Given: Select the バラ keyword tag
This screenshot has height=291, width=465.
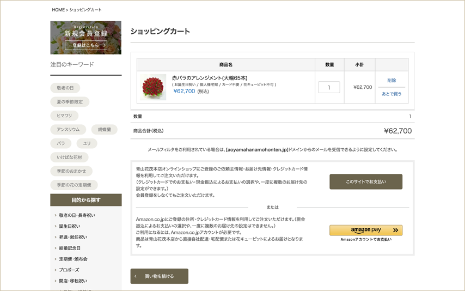Looking at the screenshot, I should [60, 143].
